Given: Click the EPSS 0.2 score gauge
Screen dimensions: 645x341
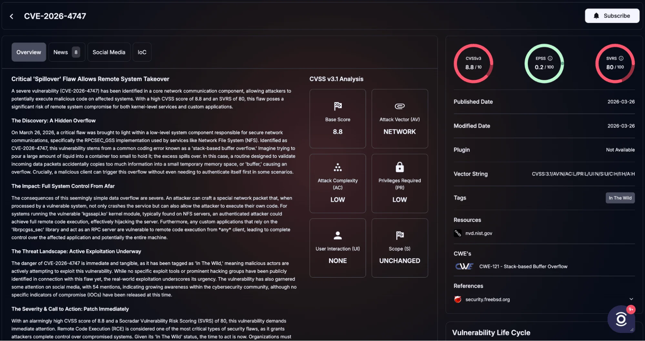Looking at the screenshot, I should point(544,63).
